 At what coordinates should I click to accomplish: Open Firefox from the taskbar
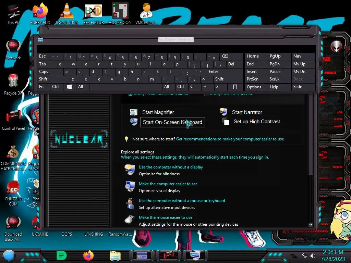(88, 255)
